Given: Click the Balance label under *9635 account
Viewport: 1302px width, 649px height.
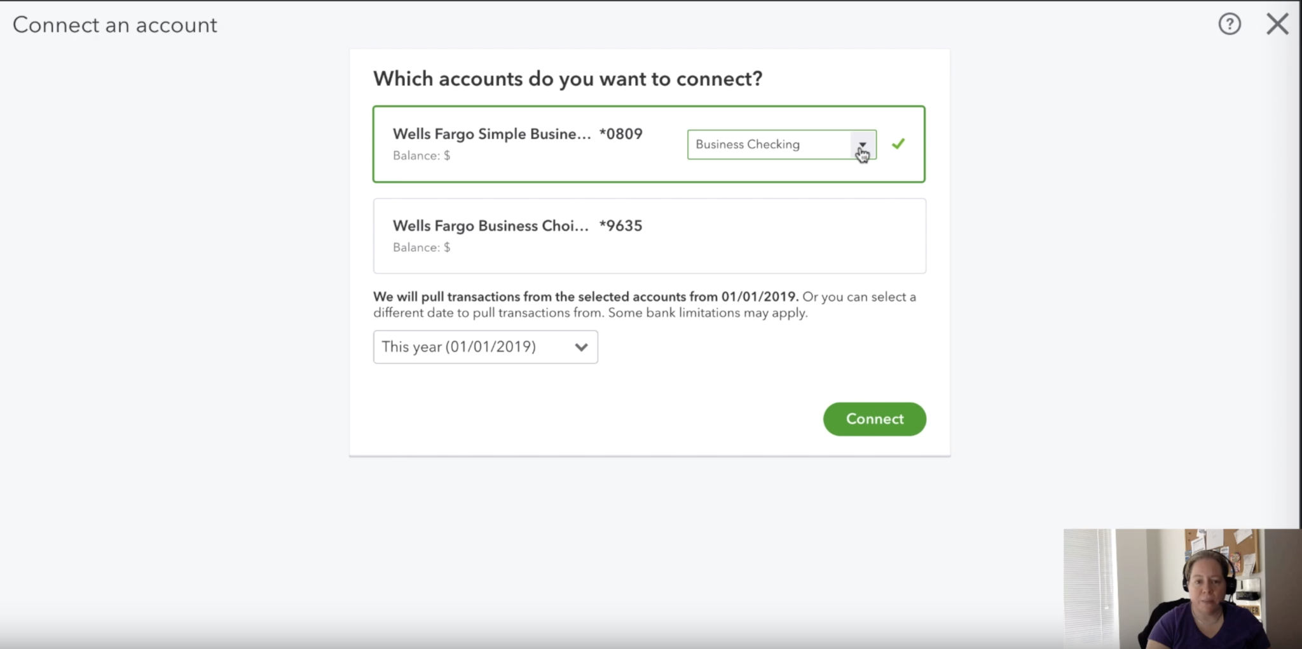Looking at the screenshot, I should pos(421,248).
